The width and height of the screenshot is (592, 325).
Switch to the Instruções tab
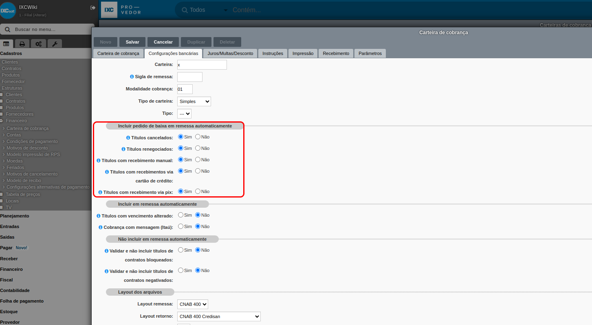[273, 53]
